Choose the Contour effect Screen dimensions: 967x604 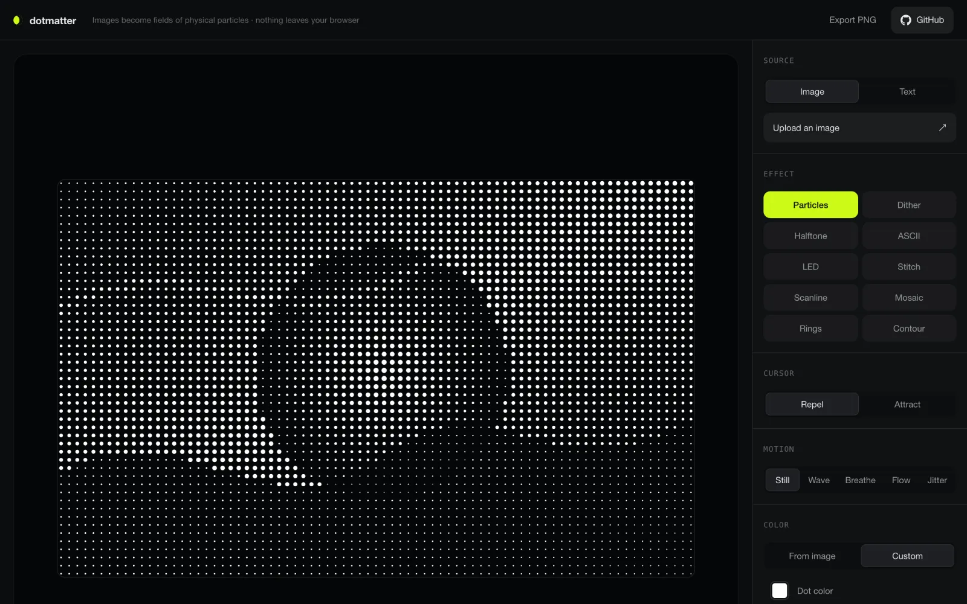tap(908, 328)
